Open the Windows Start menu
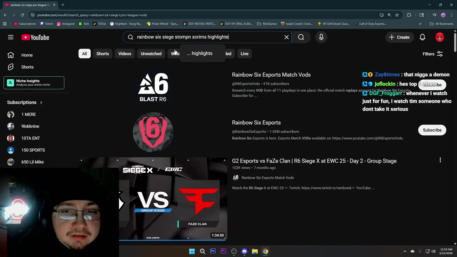The image size is (457, 257). point(192,251)
